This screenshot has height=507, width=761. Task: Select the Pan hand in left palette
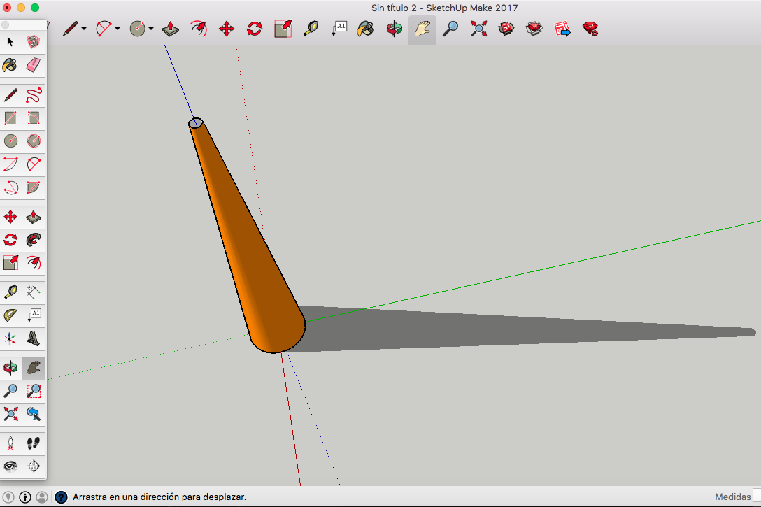coord(33,368)
